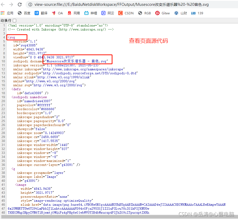Click the inkscape:cx="2459.6659" attribute
Image resolution: width=238 pixels, height=219 pixels.
point(38,137)
